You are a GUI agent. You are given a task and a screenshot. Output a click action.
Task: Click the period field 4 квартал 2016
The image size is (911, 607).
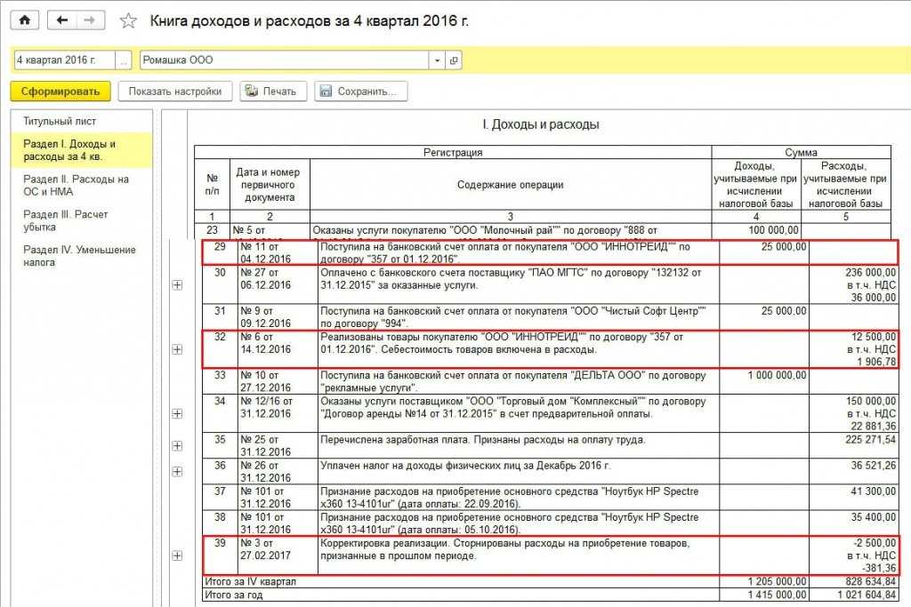(x=64, y=60)
